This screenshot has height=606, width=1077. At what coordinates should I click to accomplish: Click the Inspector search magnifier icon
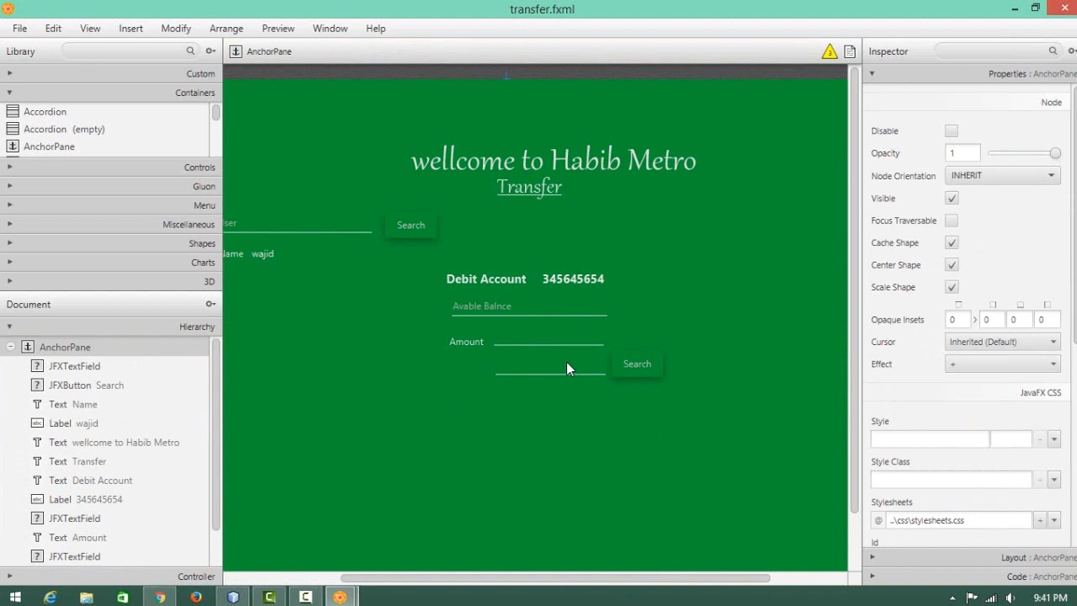point(1053,51)
